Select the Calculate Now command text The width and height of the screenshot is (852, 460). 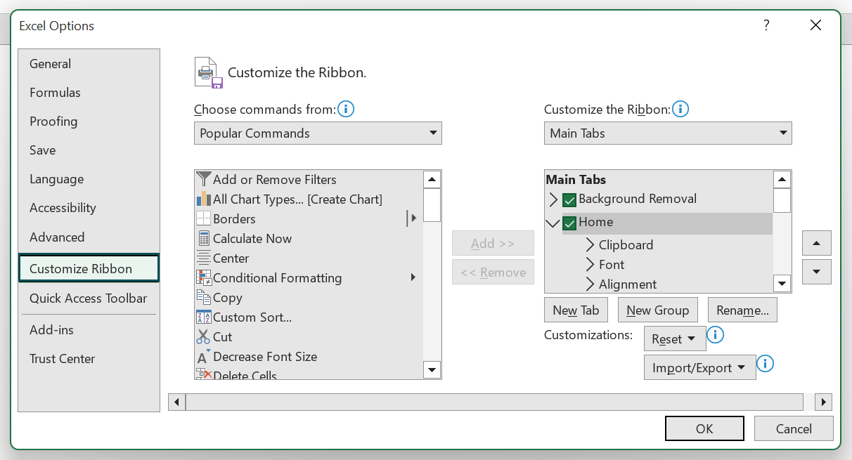252,239
